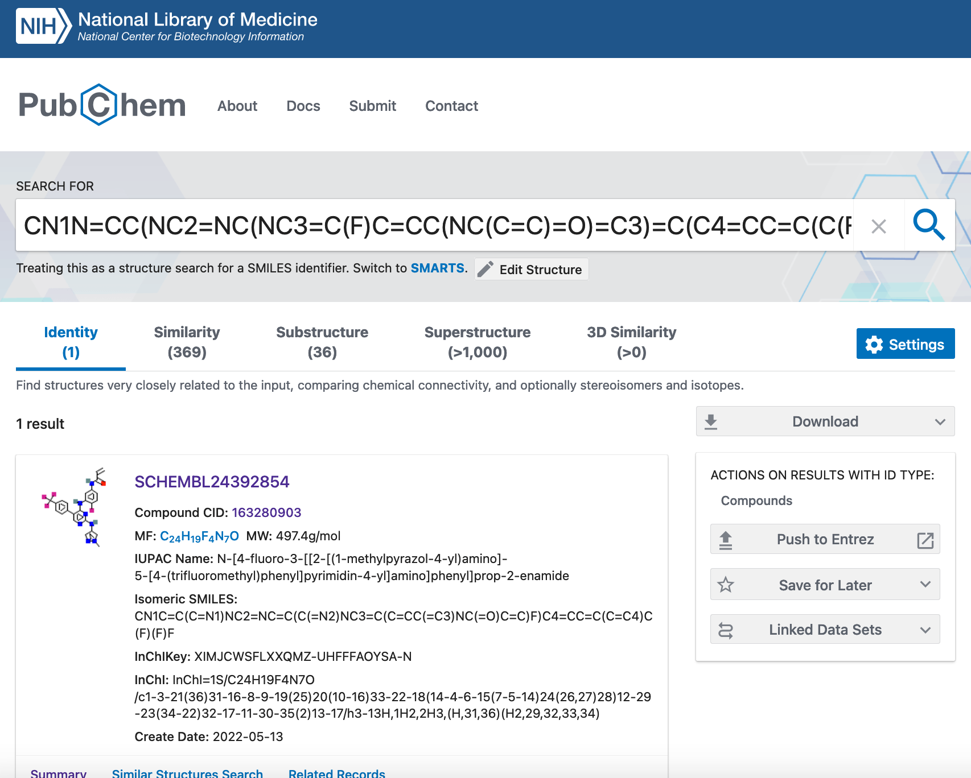The image size is (971, 778).
Task: Click the Edit Structure button
Action: 532,269
